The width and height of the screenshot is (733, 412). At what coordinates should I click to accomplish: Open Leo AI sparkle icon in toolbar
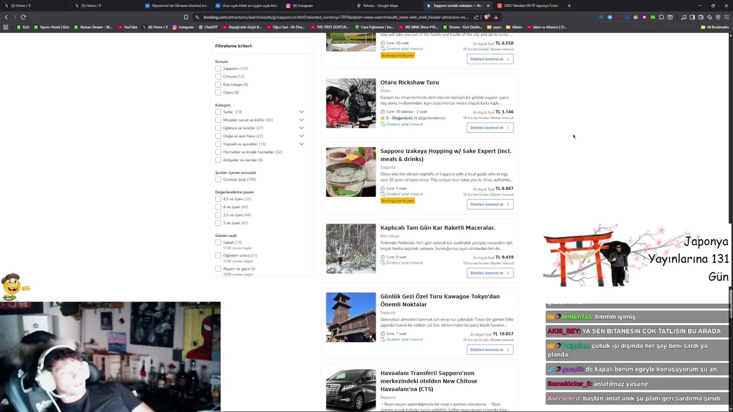click(x=710, y=17)
